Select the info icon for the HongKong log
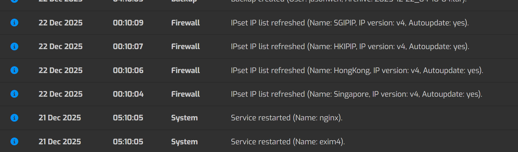Viewport: 518px width, 152px height. coord(14,70)
